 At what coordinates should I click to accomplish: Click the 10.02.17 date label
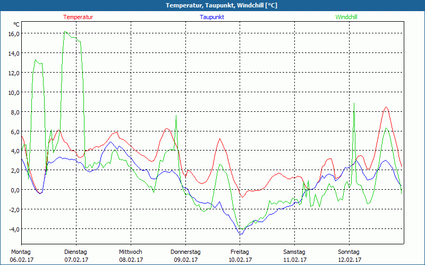pyautogui.click(x=240, y=260)
